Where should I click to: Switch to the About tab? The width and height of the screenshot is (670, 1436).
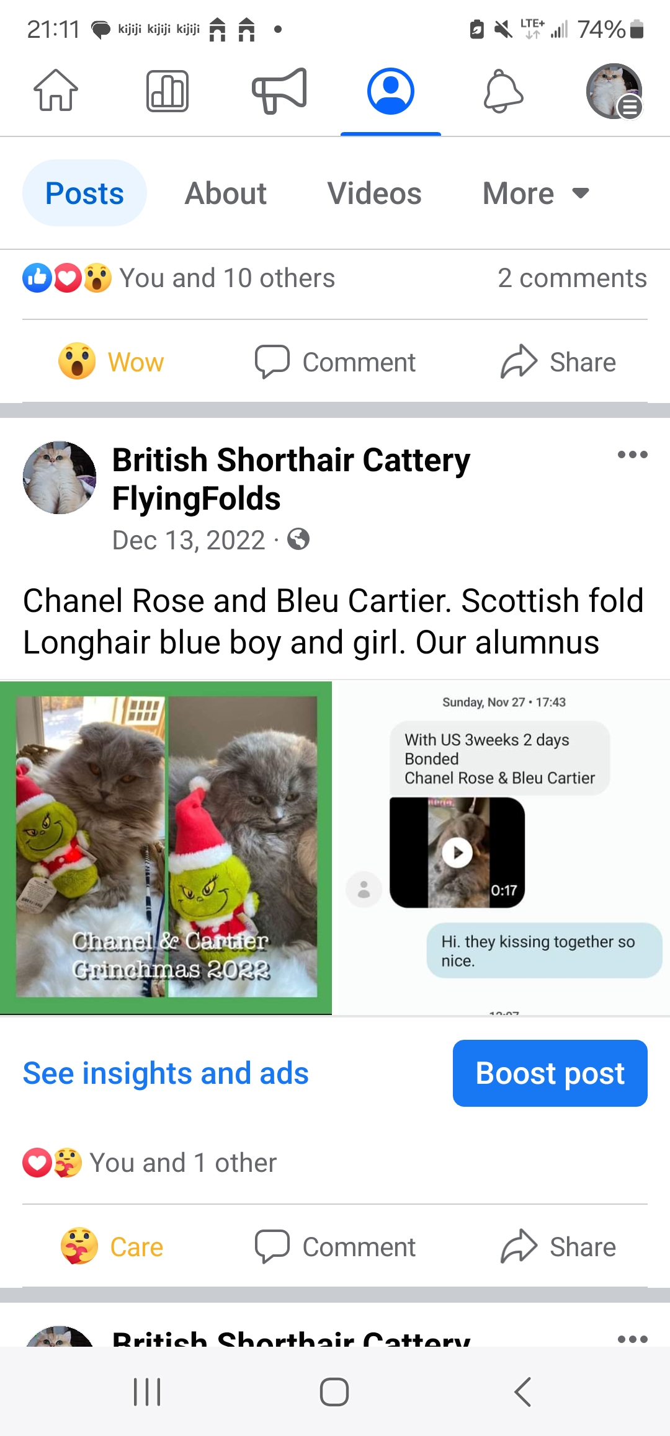pos(226,193)
